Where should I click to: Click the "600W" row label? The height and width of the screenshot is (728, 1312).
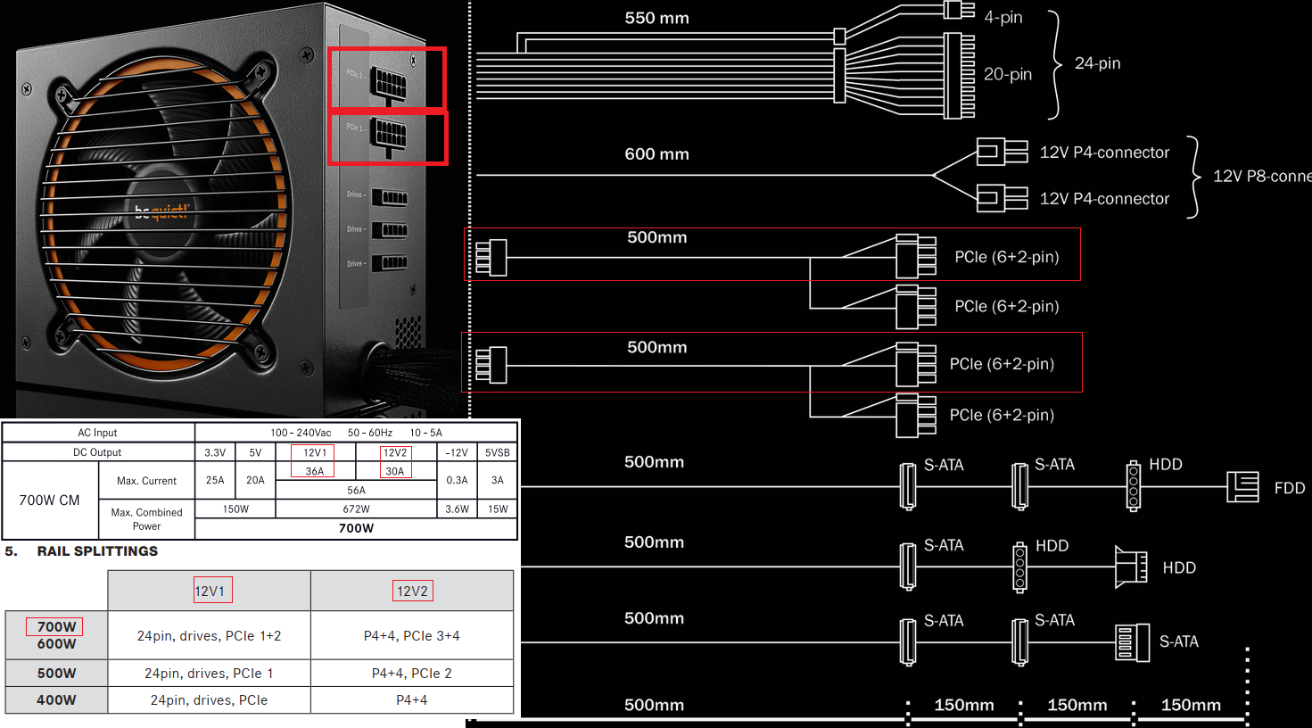56,644
